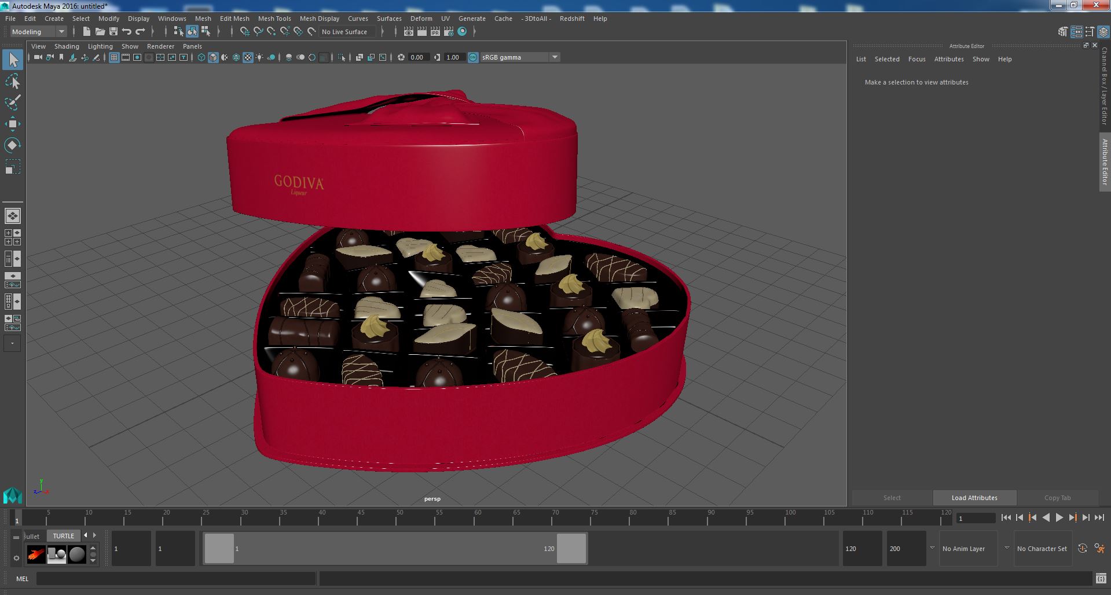The image size is (1111, 595).
Task: Go to start of playback range
Action: 1006,518
